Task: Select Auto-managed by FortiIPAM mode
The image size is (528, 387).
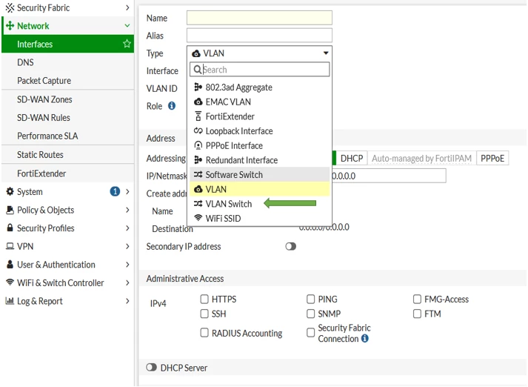Action: coord(421,158)
